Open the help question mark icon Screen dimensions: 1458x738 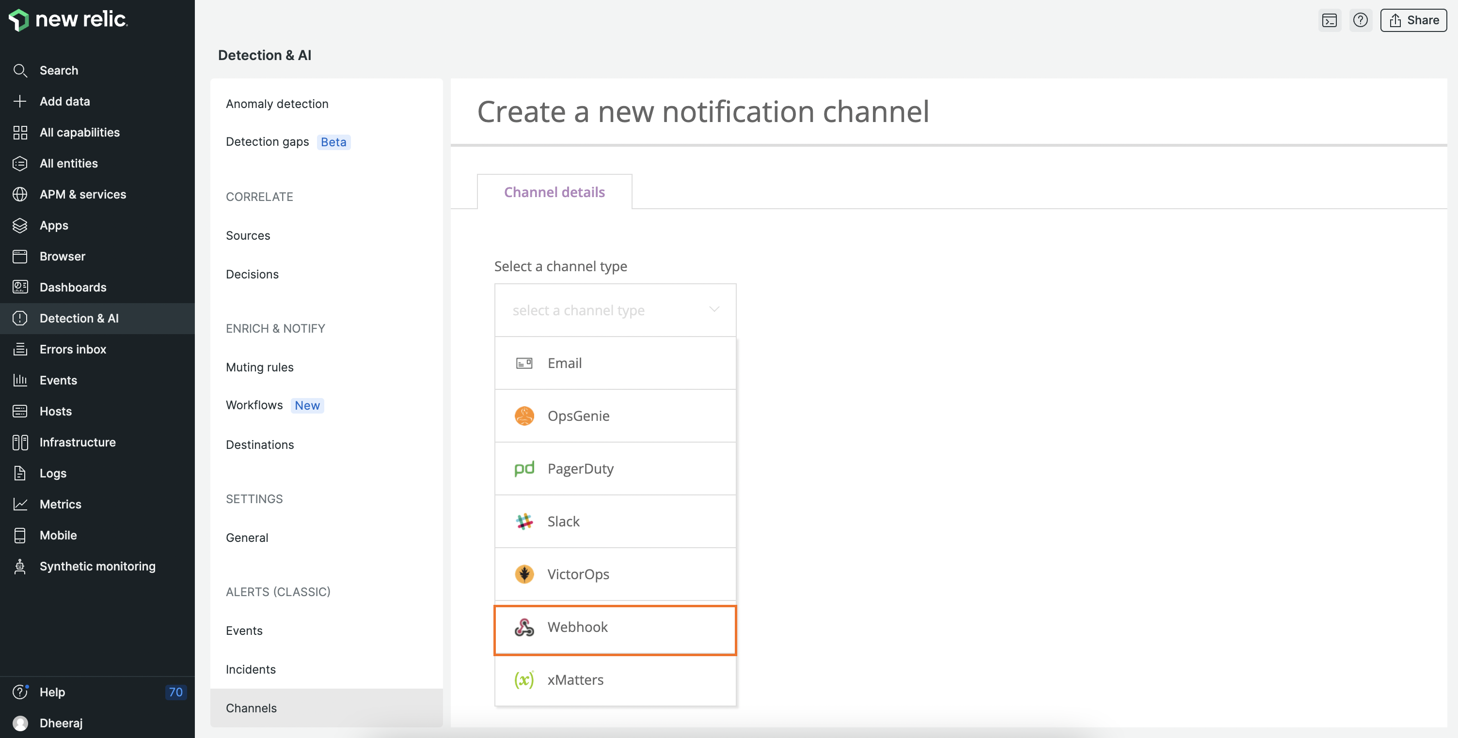[1360, 20]
